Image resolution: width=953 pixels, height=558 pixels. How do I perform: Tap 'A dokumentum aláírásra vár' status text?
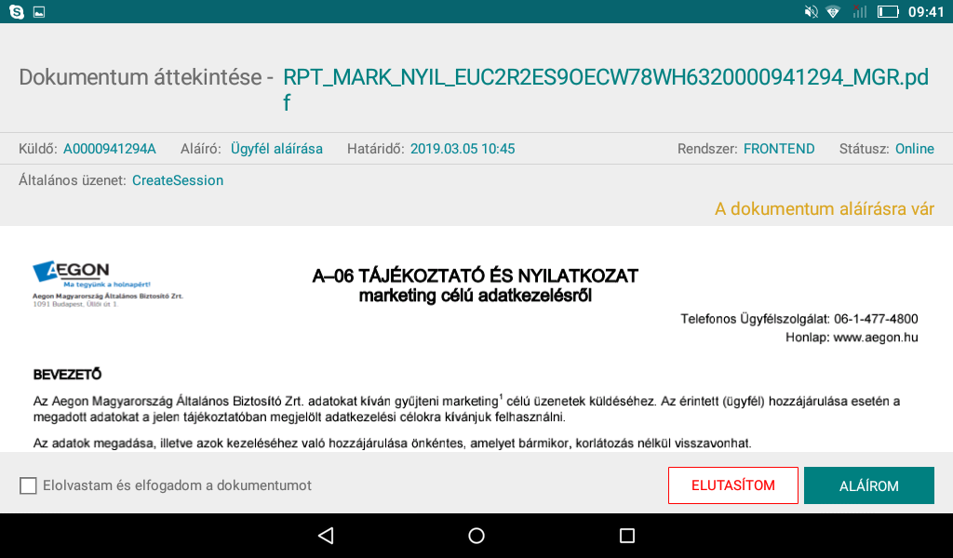(824, 209)
